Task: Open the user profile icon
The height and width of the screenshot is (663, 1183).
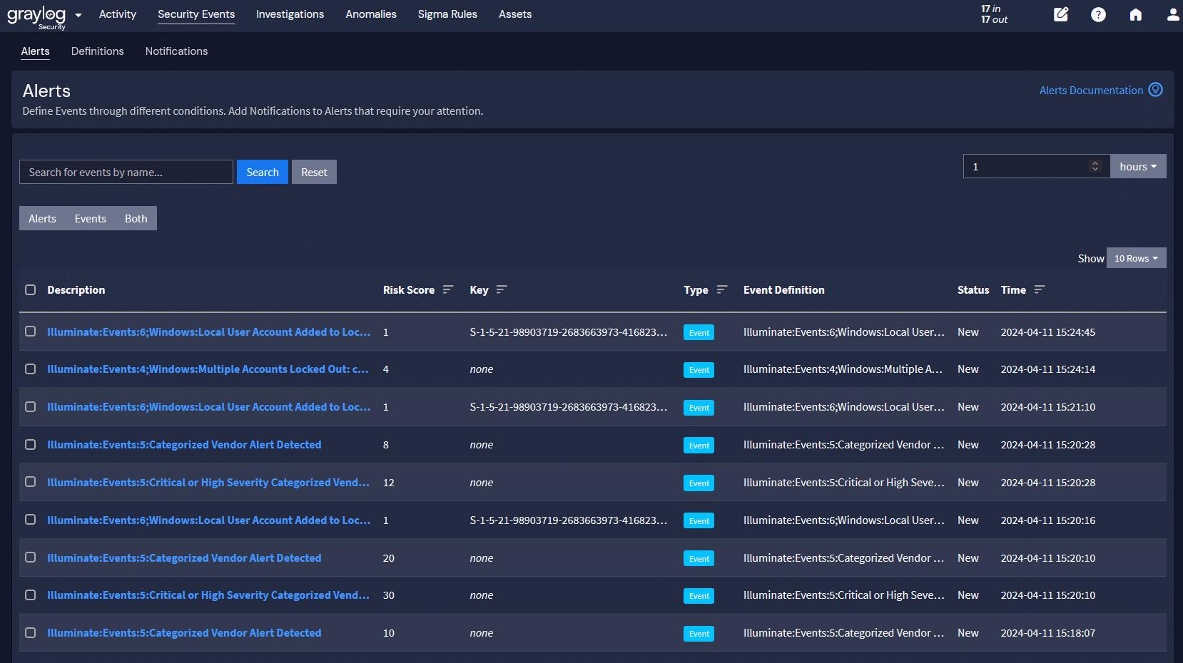Action: [1172, 14]
